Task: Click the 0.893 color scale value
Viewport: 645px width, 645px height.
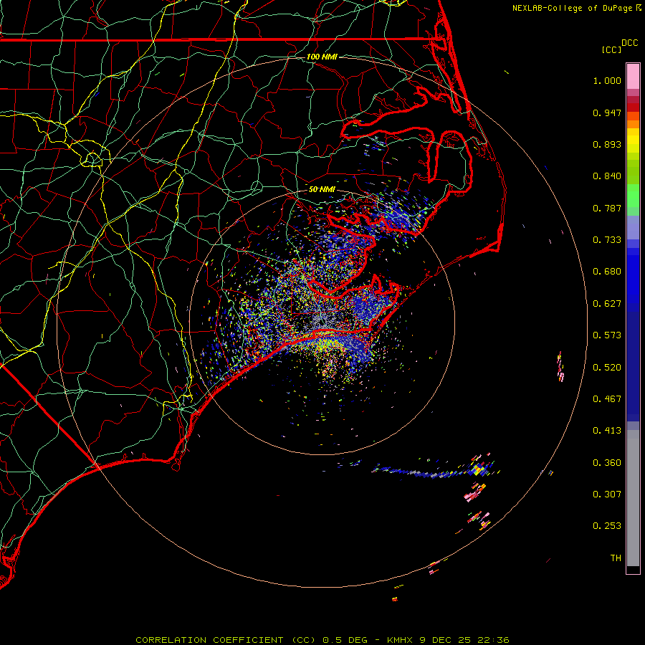Action: coord(607,144)
